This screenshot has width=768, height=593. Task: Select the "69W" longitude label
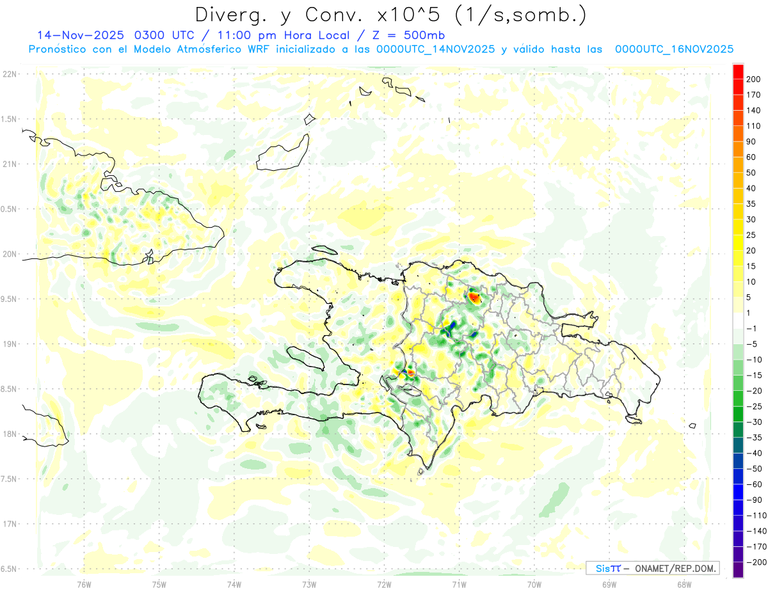609,584
